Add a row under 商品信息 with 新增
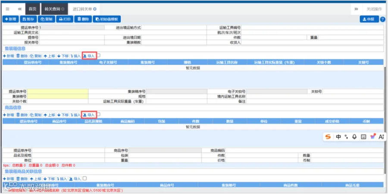This screenshot has width=388, height=194. click(x=9, y=115)
